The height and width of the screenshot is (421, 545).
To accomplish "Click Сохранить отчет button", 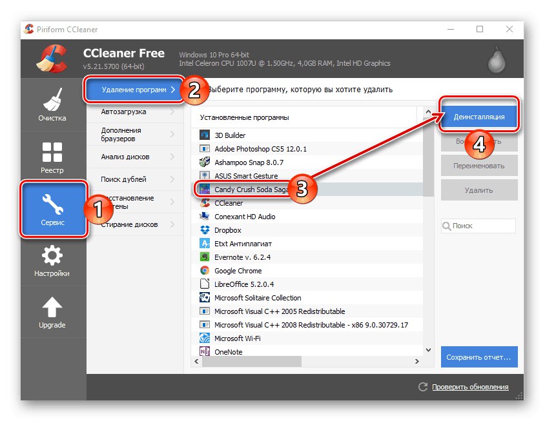I will point(479,357).
